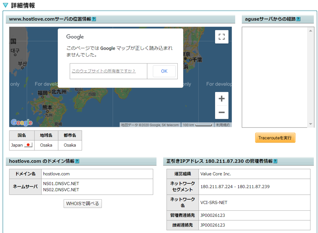Screen dimensions: 318x233
Task: Select domain name hostlove.com value
Action: pyautogui.click(x=56, y=174)
